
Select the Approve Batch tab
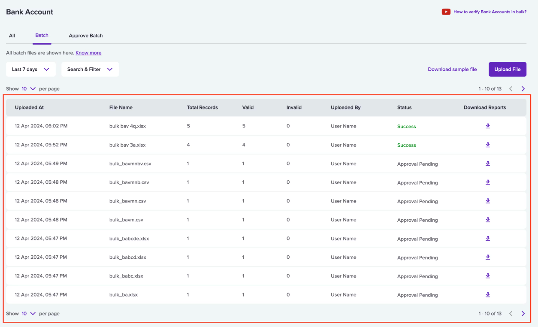click(x=85, y=36)
